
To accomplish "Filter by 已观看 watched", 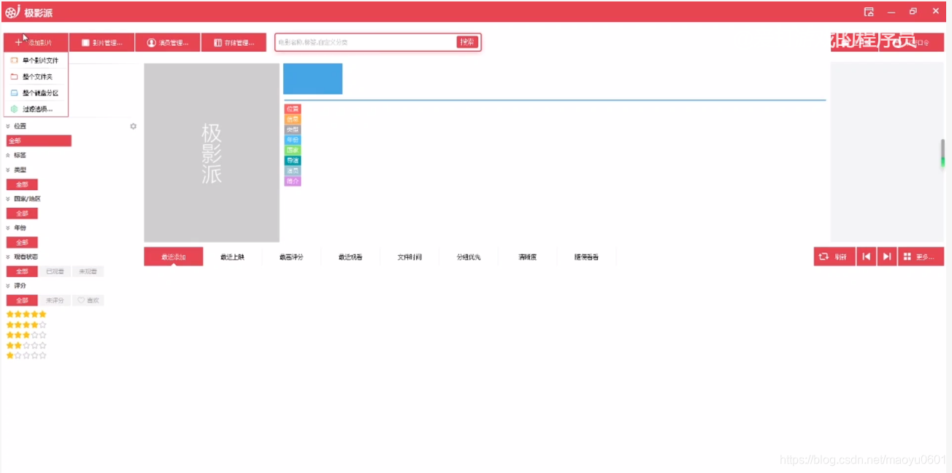I will (55, 271).
